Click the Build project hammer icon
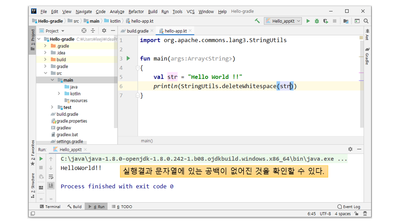Screen dimensions: 397x223 click(257, 21)
